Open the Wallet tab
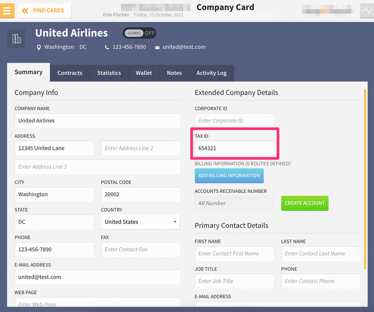 tap(144, 73)
